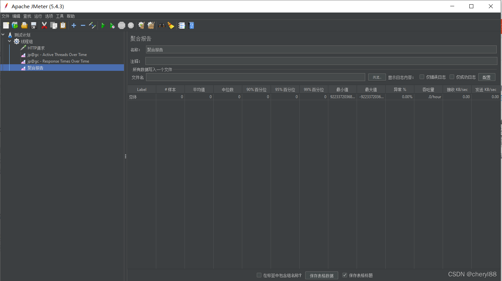This screenshot has height=281, width=502.
Task: Click the 吞吐量 column header
Action: tap(428, 90)
